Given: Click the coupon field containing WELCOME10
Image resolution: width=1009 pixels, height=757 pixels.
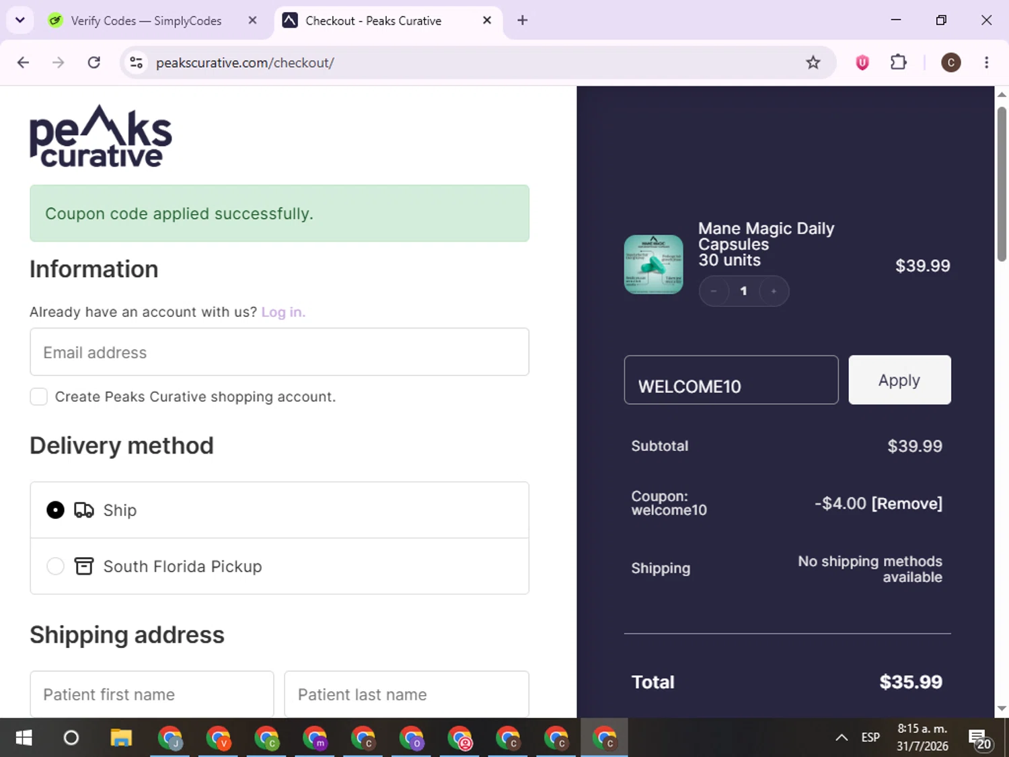Looking at the screenshot, I should click(731, 380).
